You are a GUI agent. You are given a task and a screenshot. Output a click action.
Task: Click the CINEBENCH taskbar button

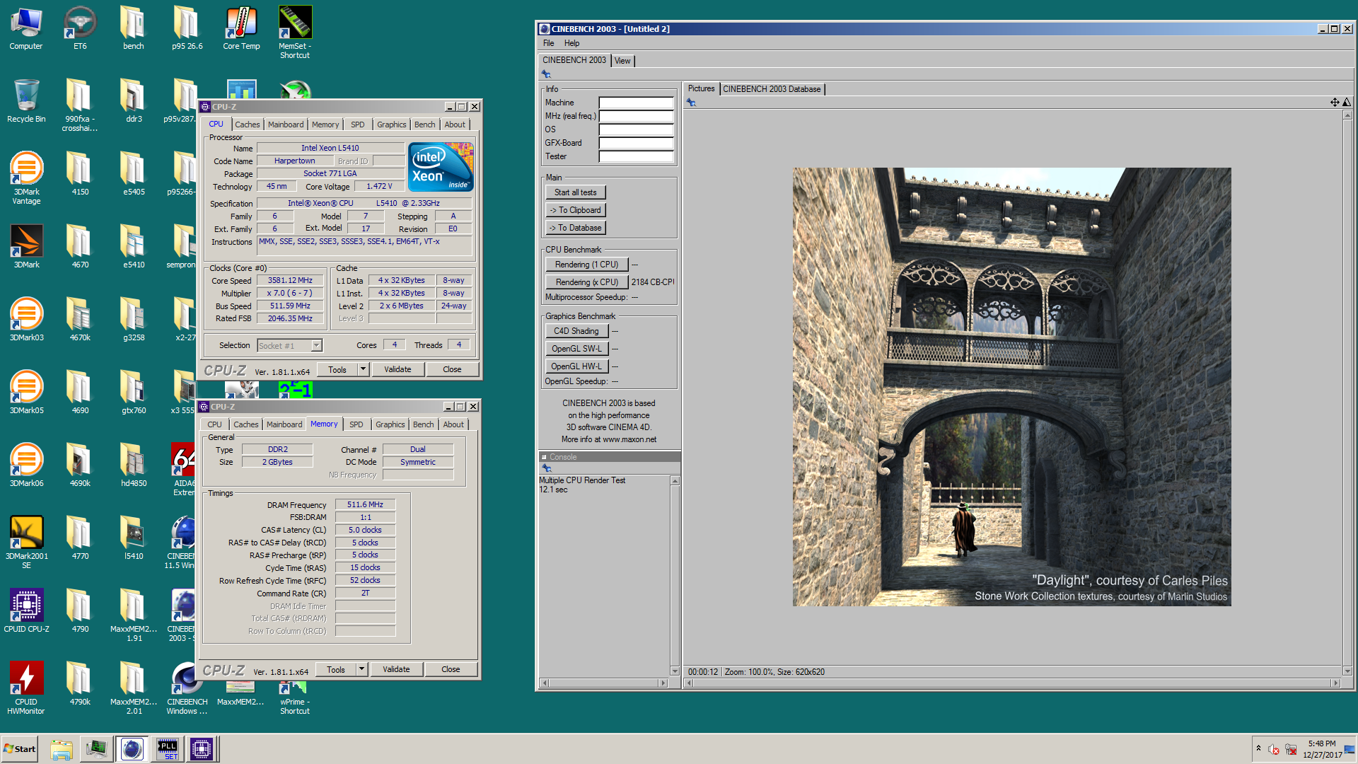pos(132,748)
